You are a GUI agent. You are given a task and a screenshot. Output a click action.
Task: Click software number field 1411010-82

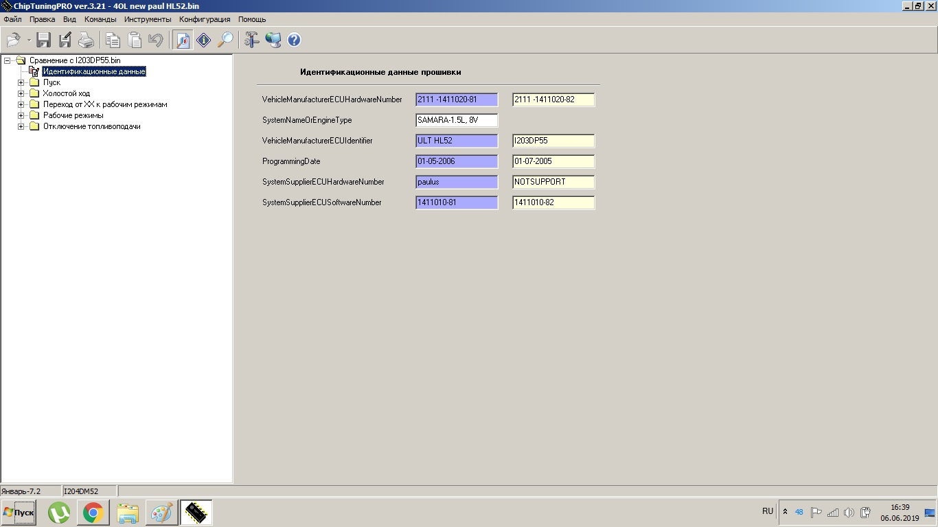point(553,202)
